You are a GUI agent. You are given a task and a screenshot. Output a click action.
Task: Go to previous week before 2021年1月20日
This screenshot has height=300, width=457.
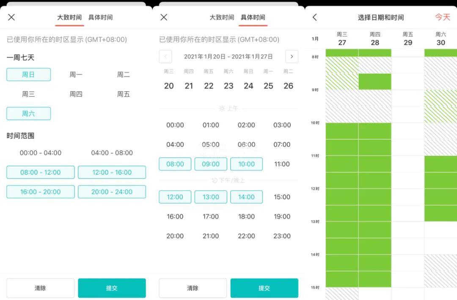[x=165, y=57]
